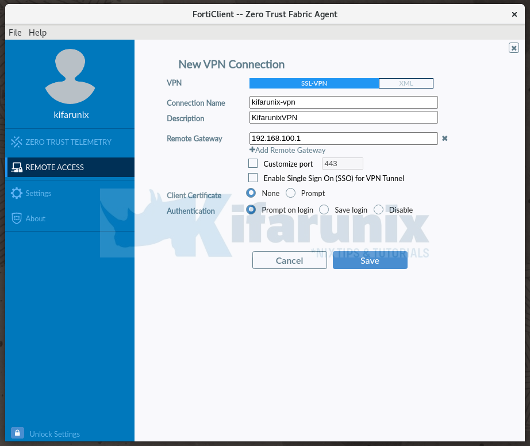Go to Settings in the sidebar
Image resolution: width=530 pixels, height=446 pixels.
70,193
